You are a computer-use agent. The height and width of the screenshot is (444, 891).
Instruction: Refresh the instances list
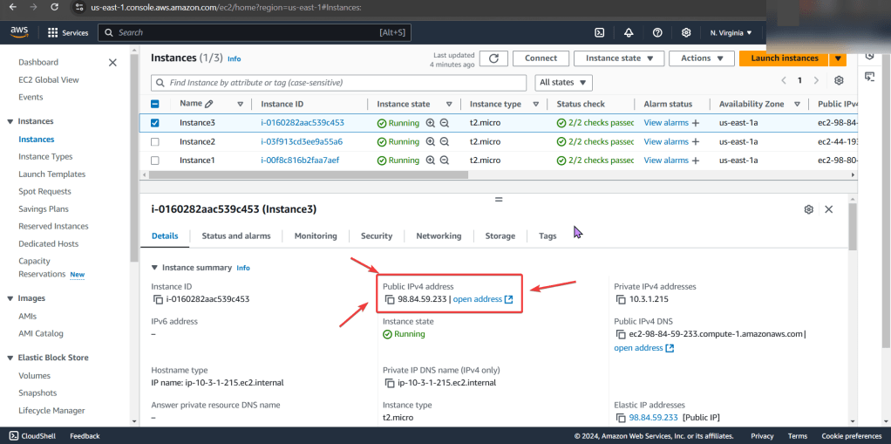[493, 58]
